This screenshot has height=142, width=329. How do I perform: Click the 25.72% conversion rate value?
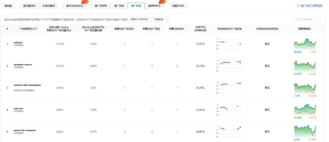pos(200,66)
